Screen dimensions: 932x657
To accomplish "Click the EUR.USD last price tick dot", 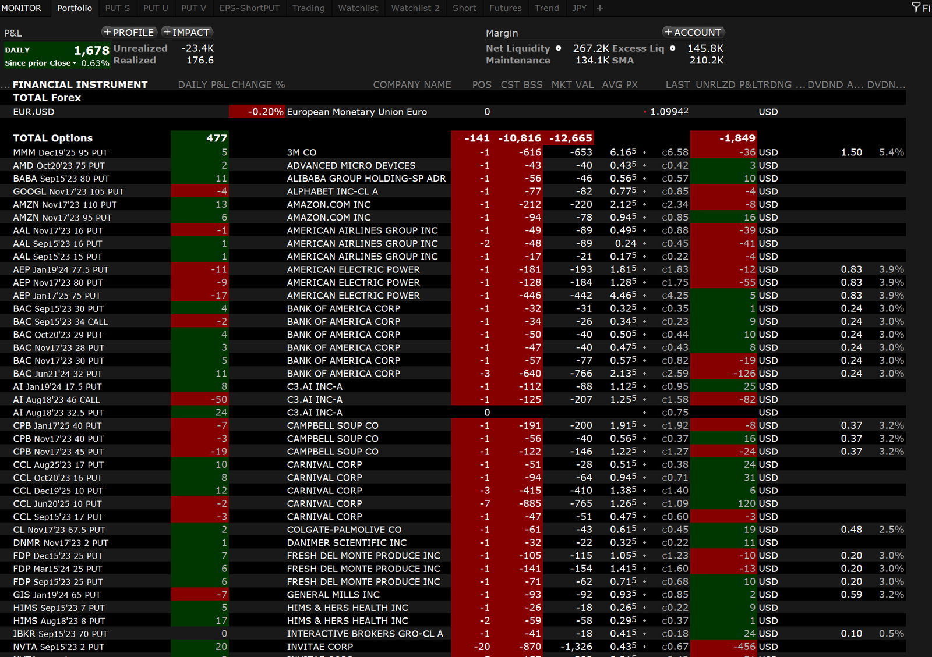I will click(x=645, y=112).
